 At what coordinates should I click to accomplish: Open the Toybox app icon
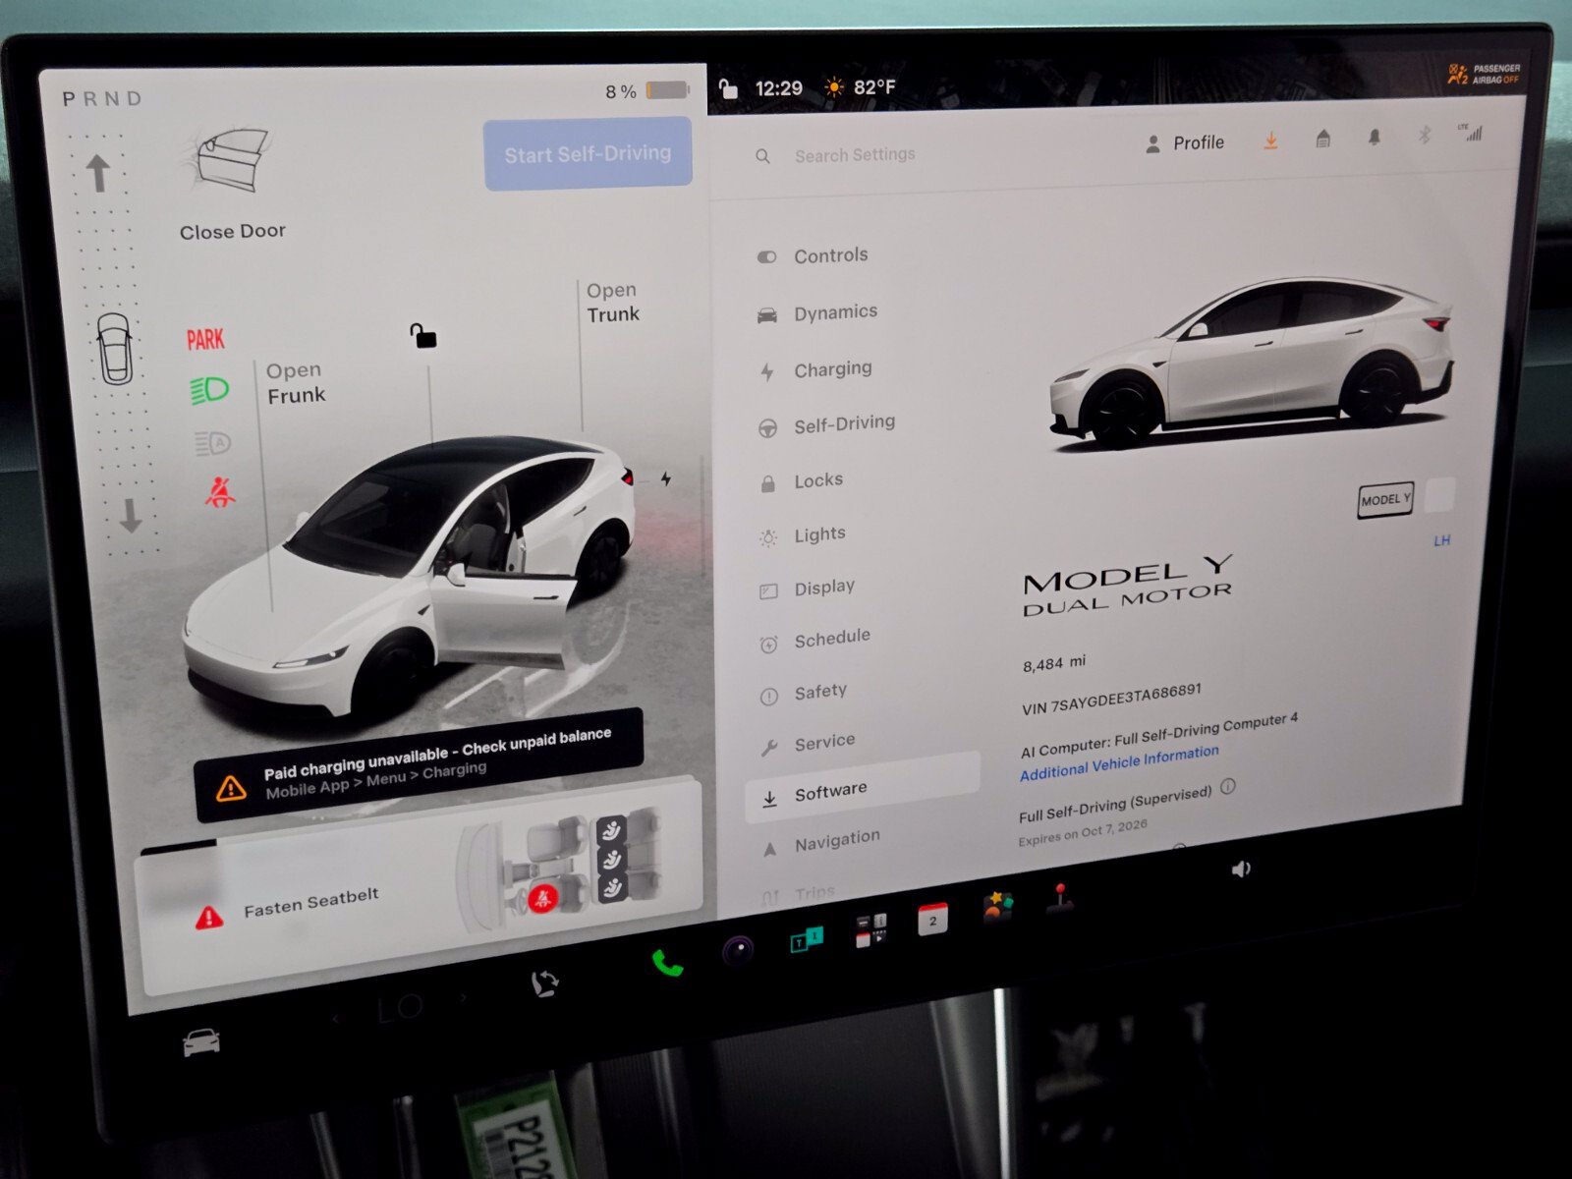pyautogui.click(x=997, y=905)
